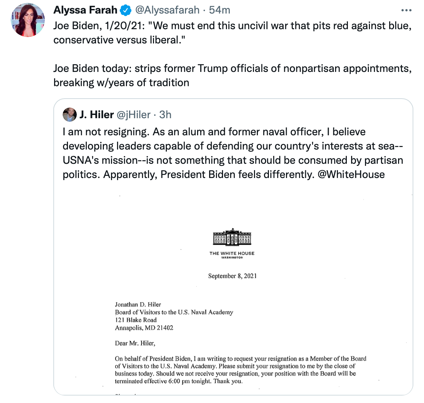Click the Jonathan D. Hiler address block

pos(174,316)
